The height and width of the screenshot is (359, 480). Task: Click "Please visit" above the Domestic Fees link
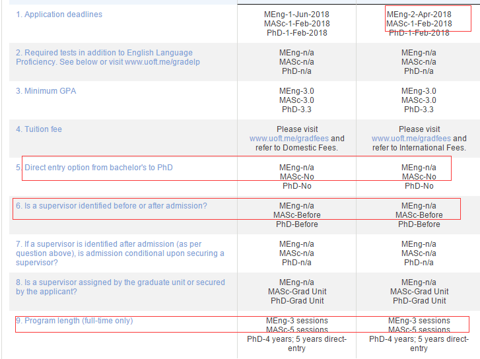pos(296,129)
